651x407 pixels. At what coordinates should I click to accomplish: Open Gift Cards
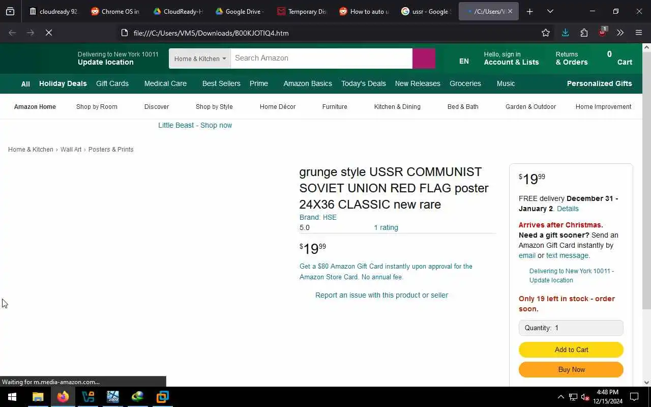click(x=112, y=83)
